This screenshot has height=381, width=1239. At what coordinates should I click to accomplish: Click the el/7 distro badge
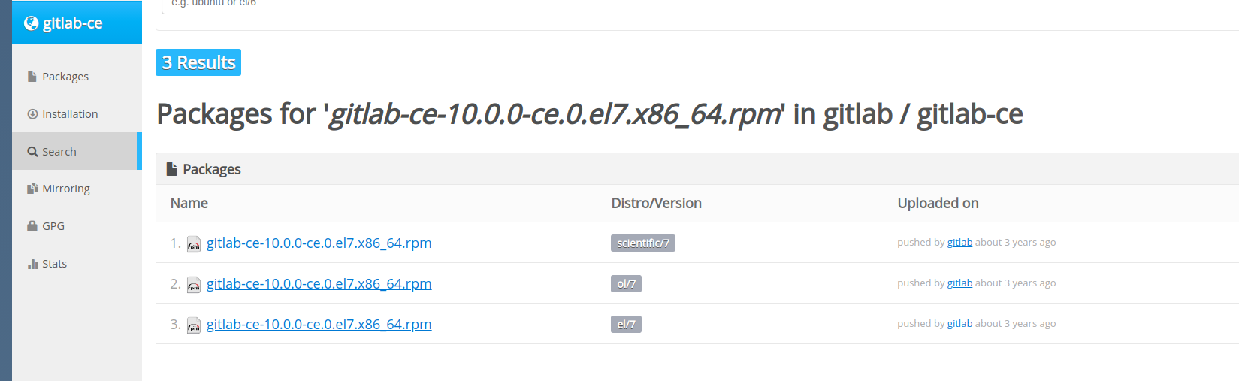[x=626, y=324]
